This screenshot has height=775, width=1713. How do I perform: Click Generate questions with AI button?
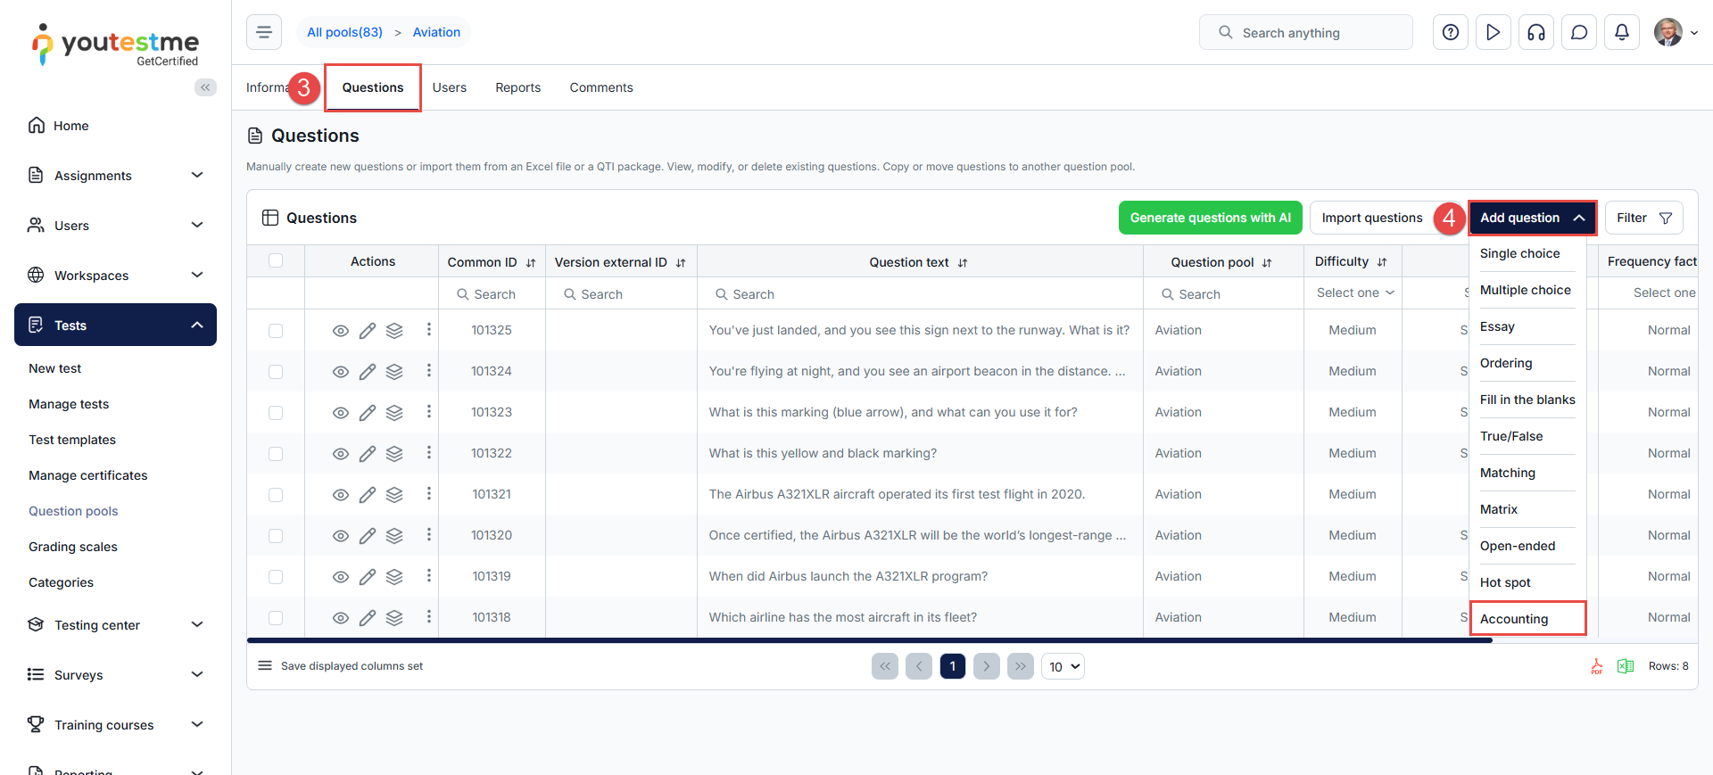(x=1210, y=218)
